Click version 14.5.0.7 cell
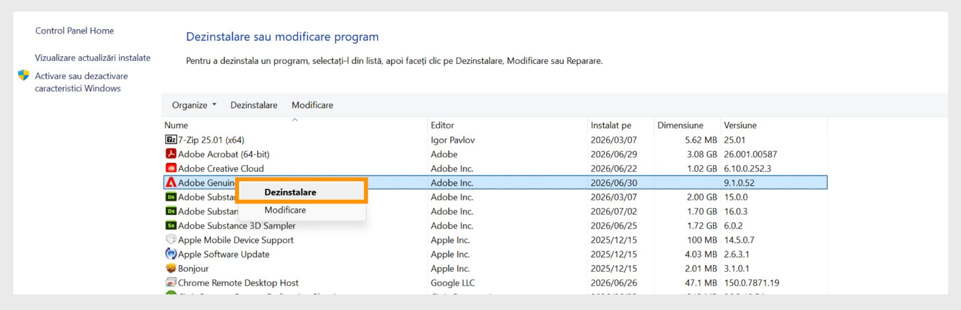The image size is (961, 310). [x=739, y=240]
